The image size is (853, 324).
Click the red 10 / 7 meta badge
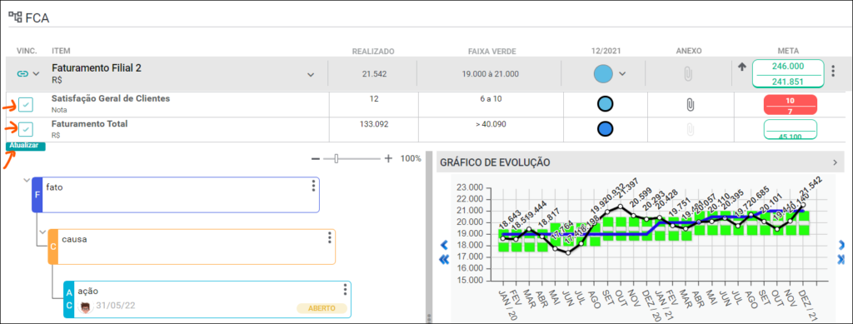click(791, 105)
